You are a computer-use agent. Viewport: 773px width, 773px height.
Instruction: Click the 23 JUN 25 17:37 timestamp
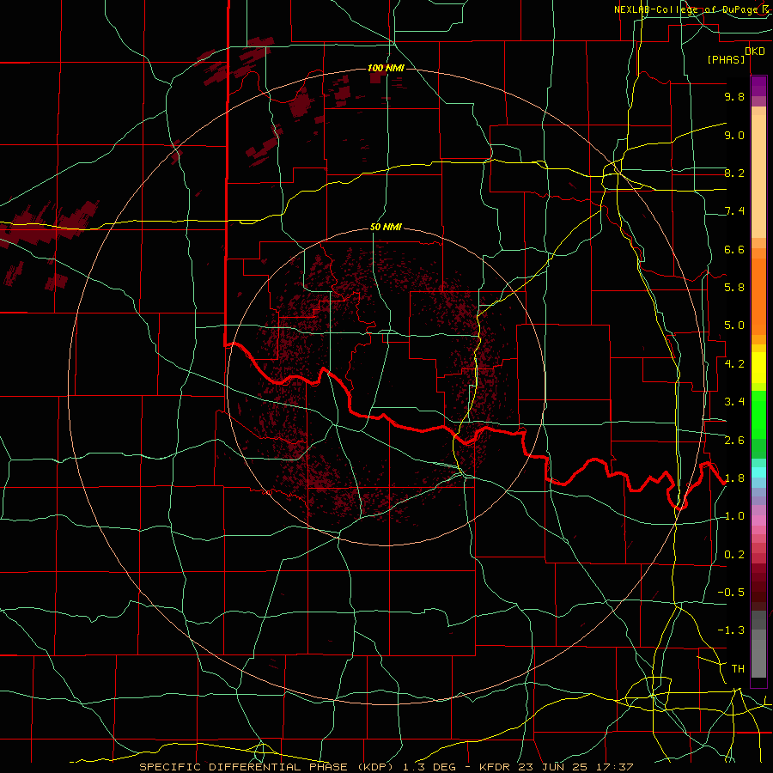point(575,767)
